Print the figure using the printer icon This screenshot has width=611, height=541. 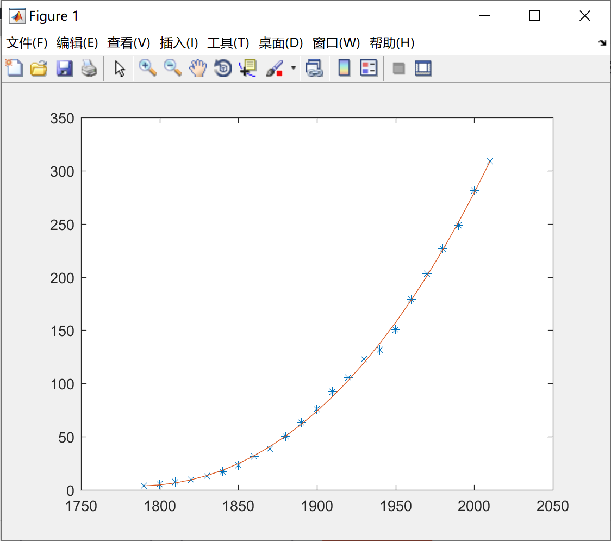(x=89, y=68)
